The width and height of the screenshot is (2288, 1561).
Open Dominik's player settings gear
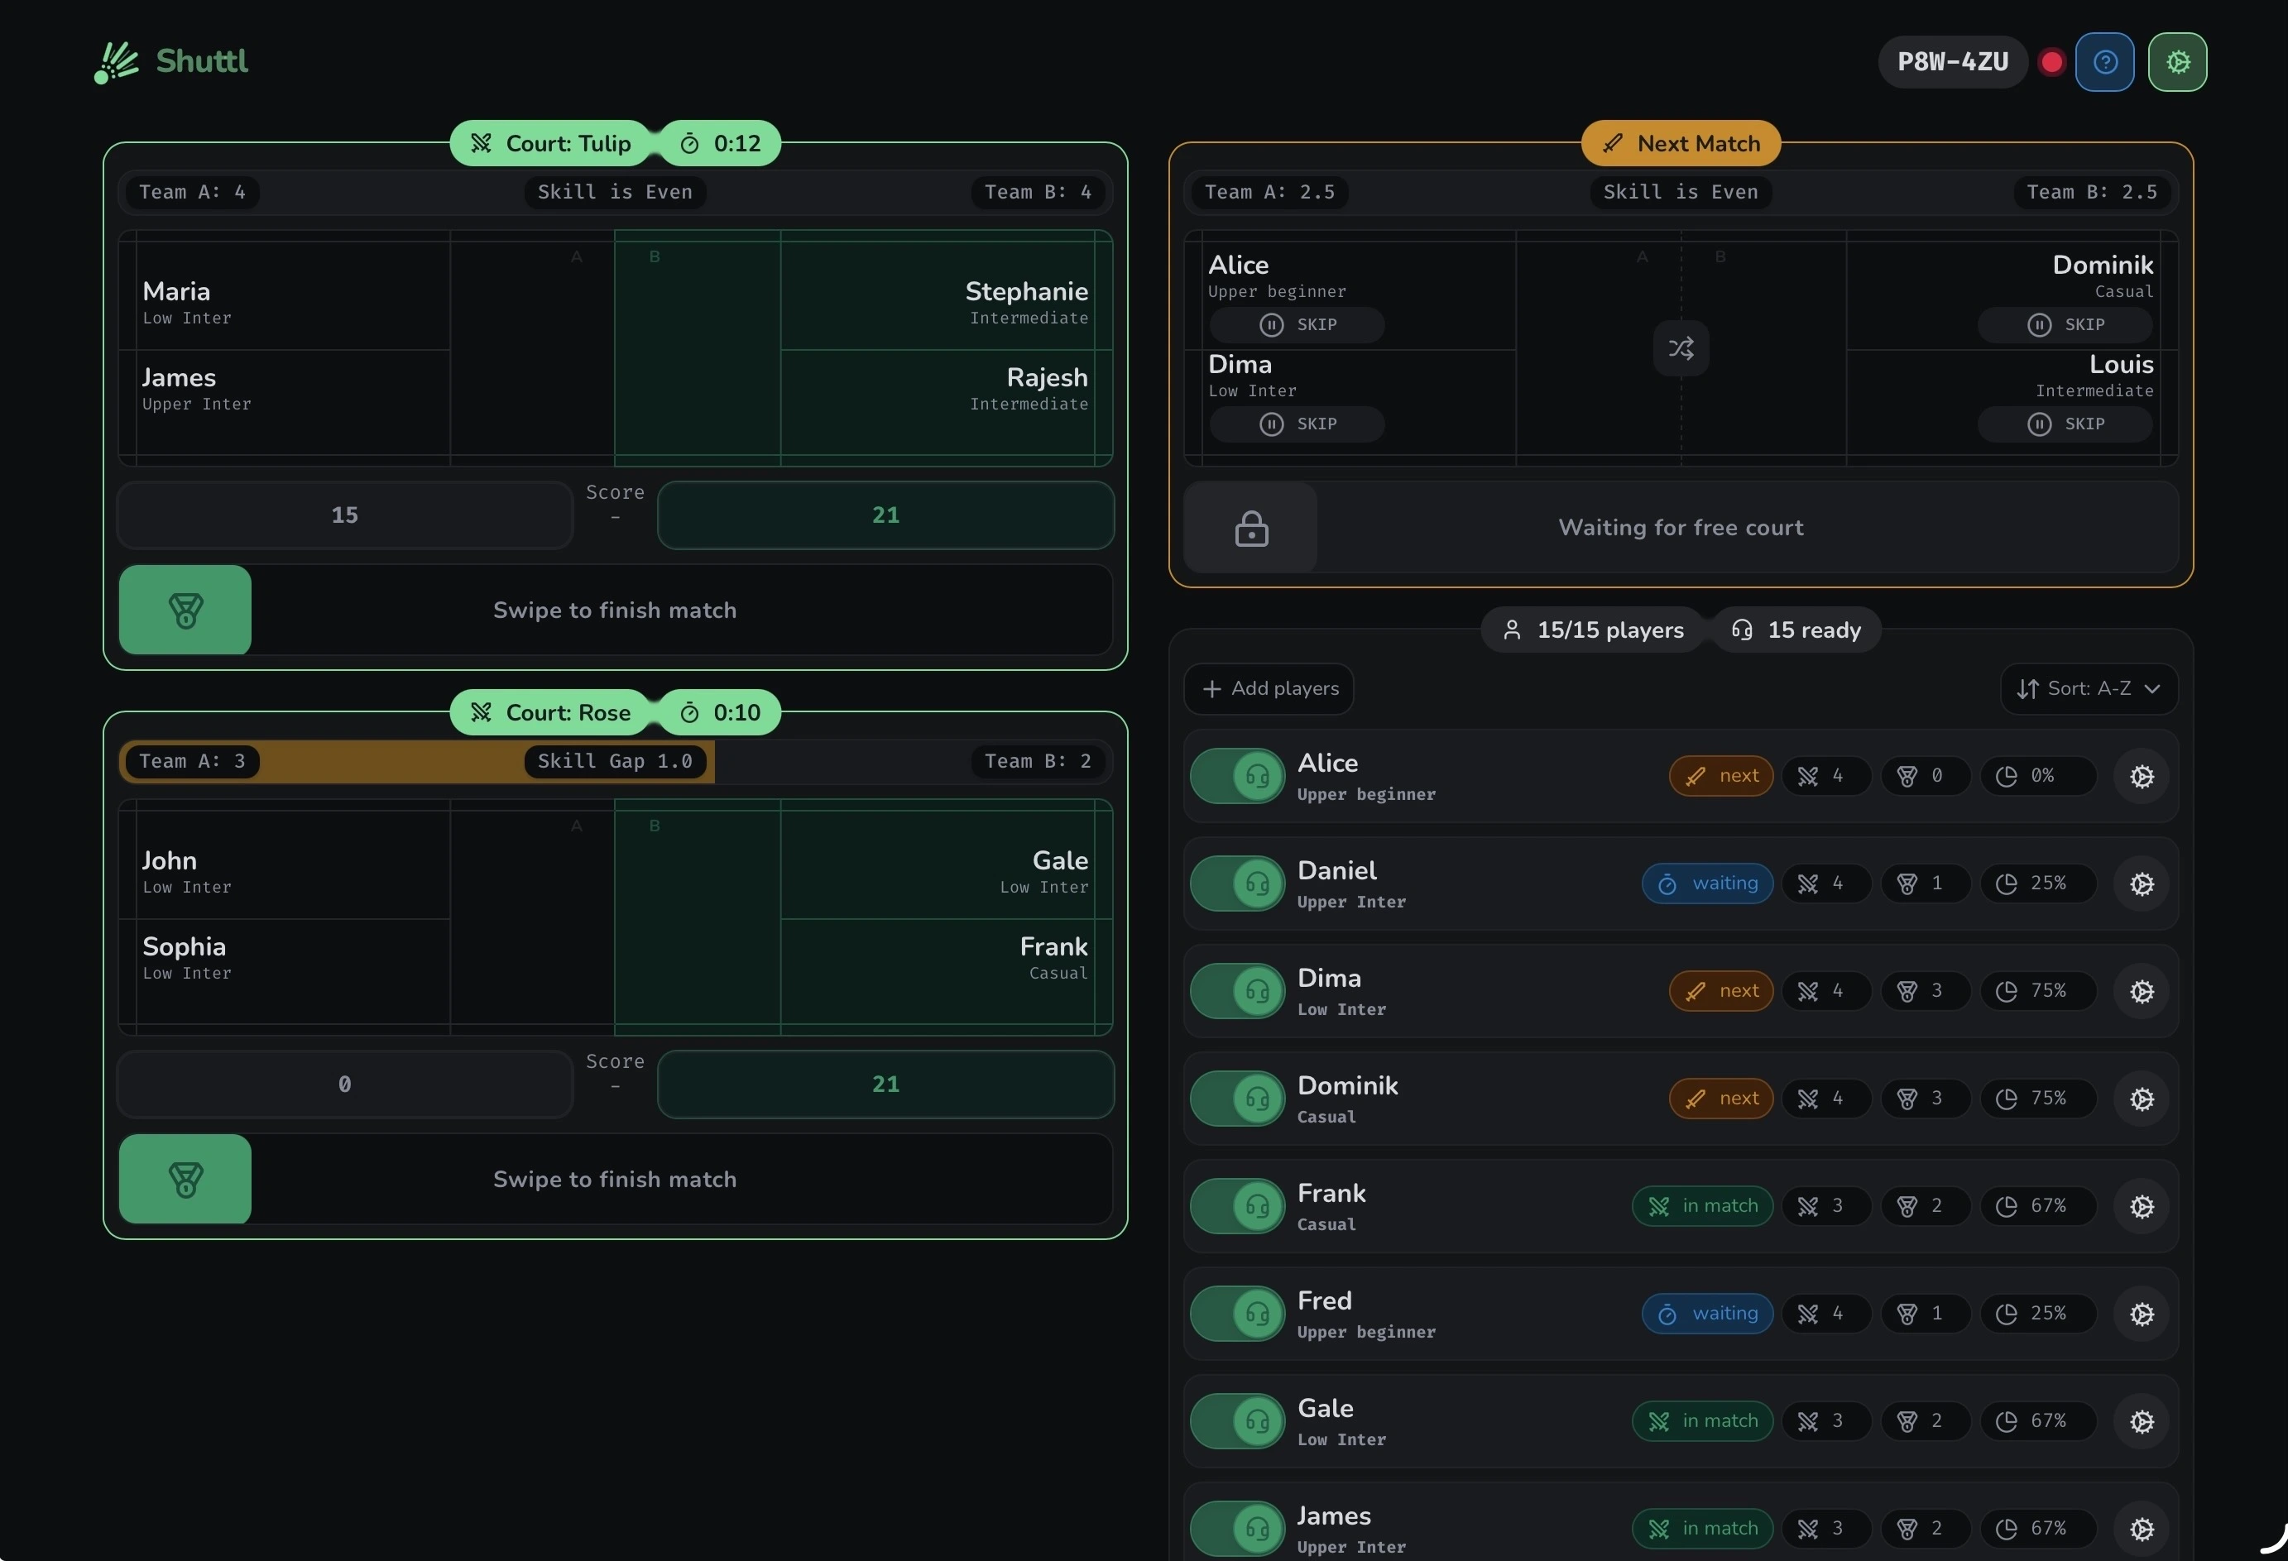click(2142, 1099)
